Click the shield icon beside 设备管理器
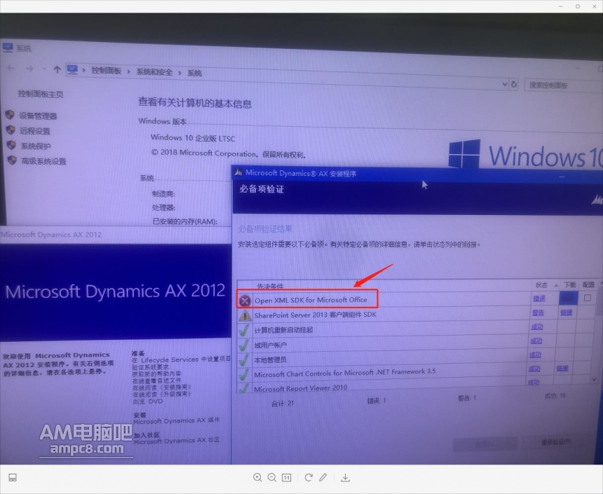This screenshot has width=603, height=494. (x=10, y=114)
